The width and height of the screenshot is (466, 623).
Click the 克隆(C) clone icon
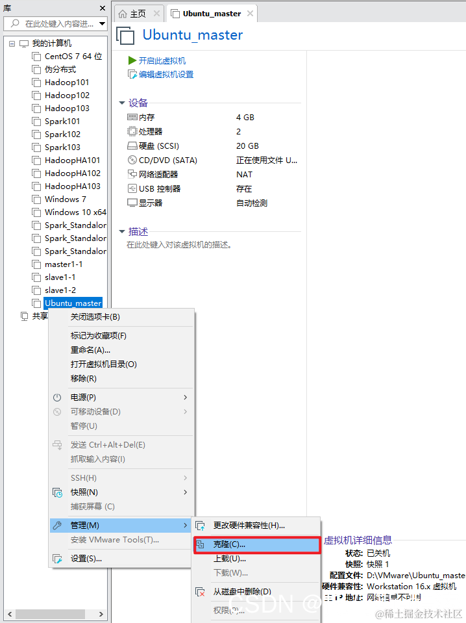click(x=201, y=545)
